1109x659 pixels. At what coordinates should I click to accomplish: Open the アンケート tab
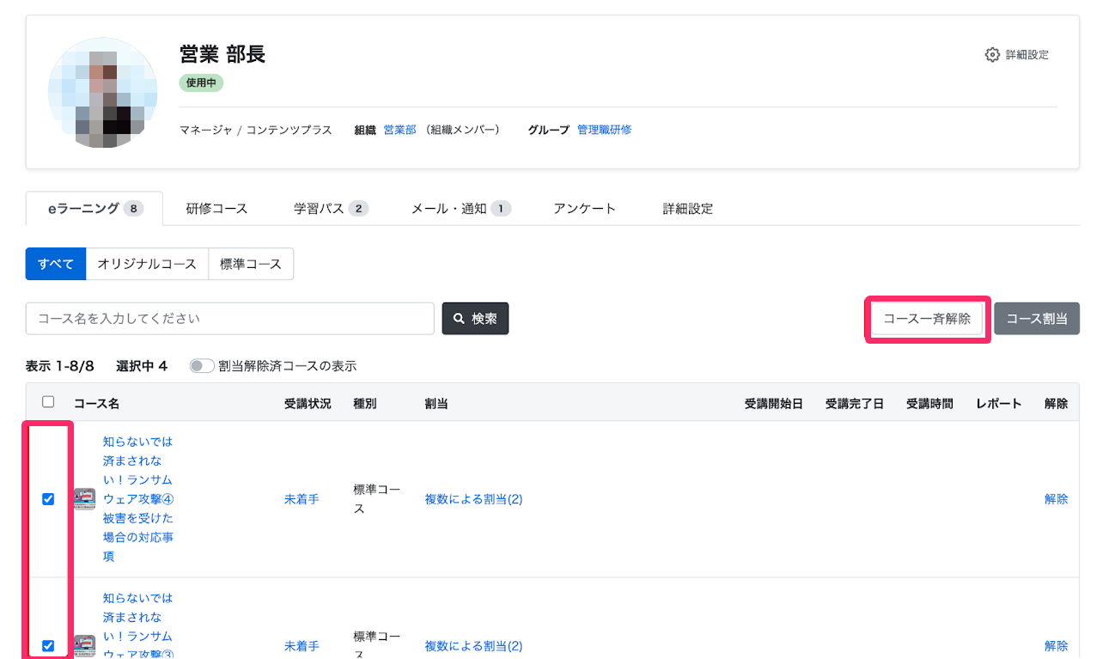(x=585, y=209)
